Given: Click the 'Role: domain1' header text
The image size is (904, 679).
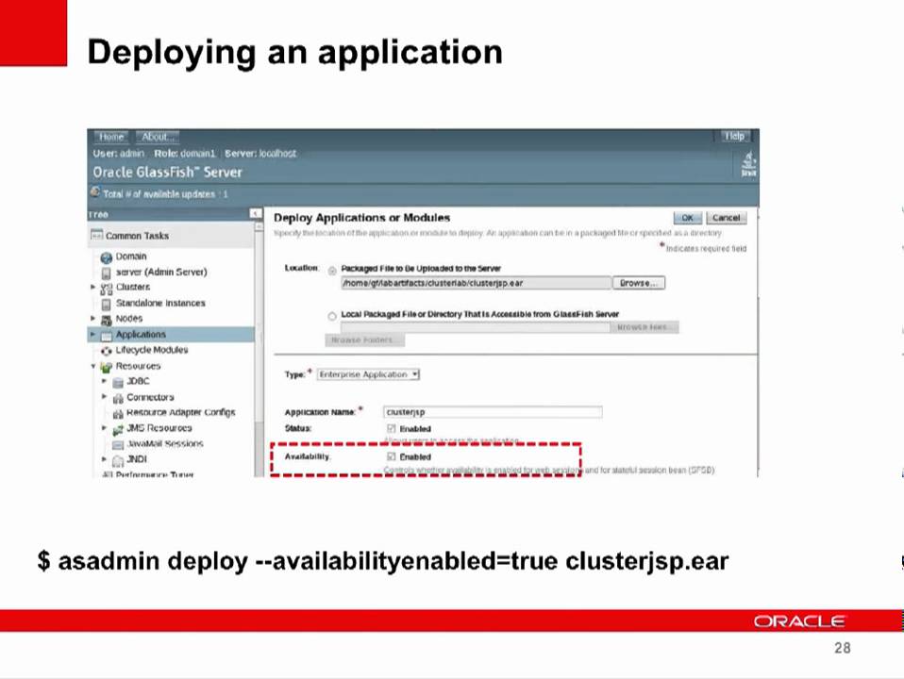Looking at the screenshot, I should tap(185, 154).
